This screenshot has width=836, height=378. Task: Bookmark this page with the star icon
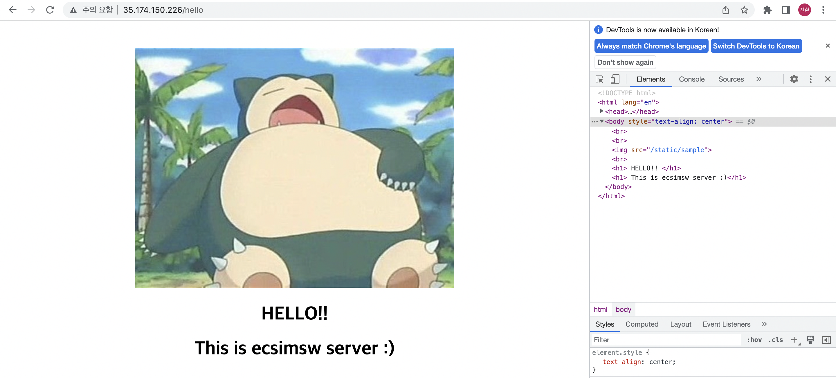point(744,10)
